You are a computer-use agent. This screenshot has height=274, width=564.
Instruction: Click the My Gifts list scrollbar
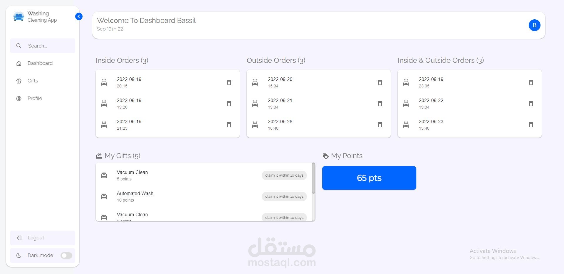coord(313,178)
